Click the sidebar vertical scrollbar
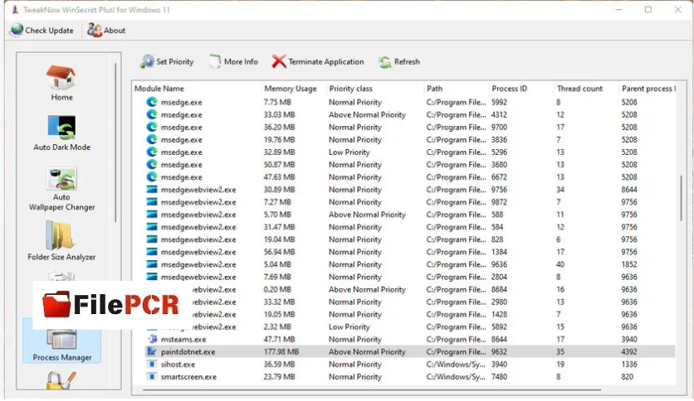This screenshot has height=401, width=694. (x=115, y=143)
